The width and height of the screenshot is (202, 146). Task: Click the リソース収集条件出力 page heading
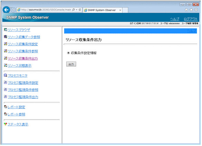[x=84, y=40]
